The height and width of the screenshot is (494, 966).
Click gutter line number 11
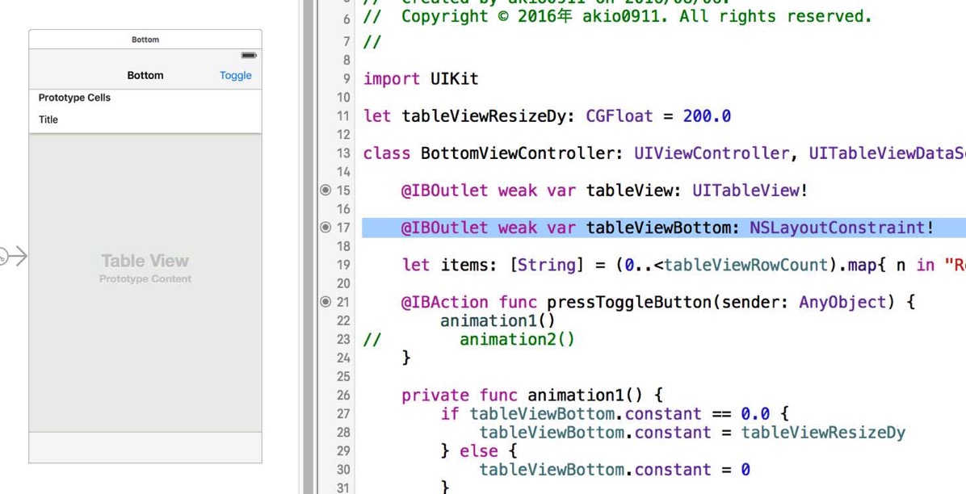[343, 115]
